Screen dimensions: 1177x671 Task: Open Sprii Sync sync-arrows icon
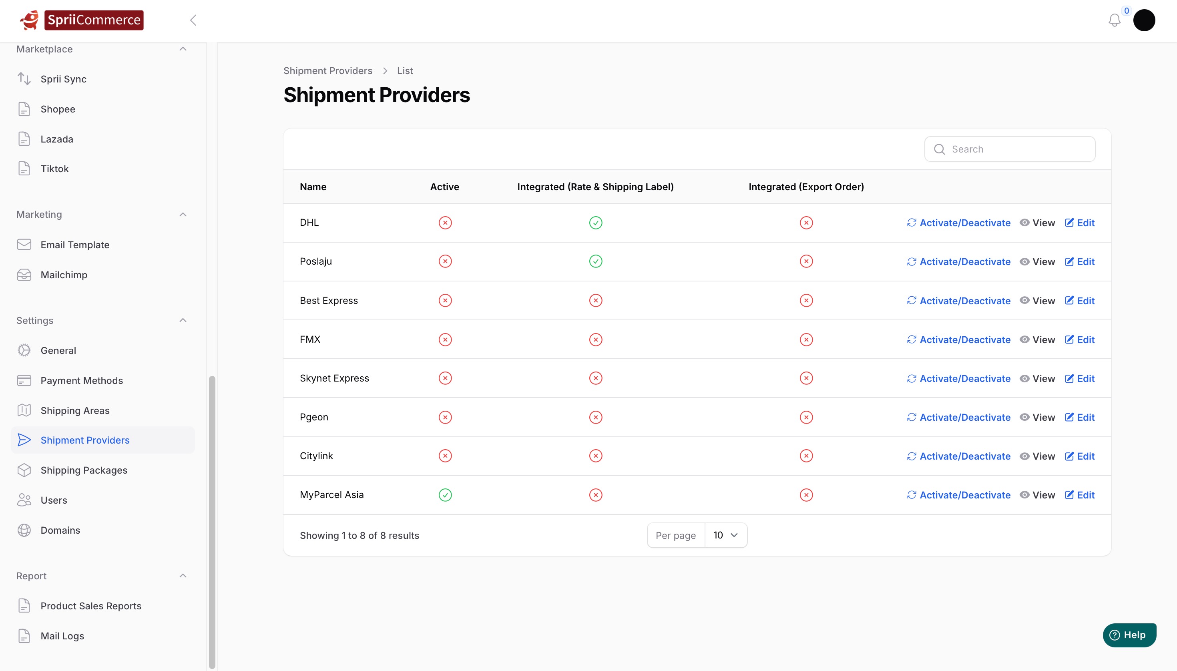24,79
